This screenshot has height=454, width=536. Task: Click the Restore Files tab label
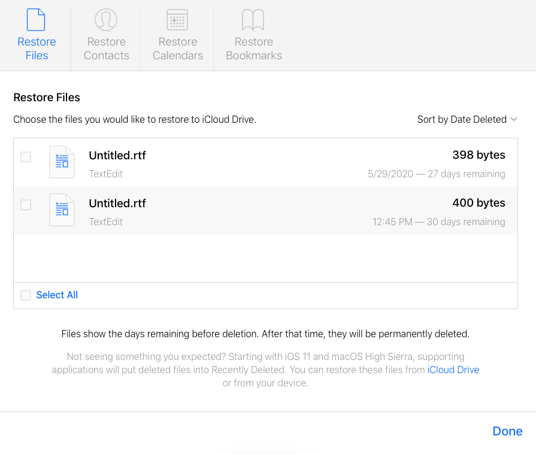37,49
